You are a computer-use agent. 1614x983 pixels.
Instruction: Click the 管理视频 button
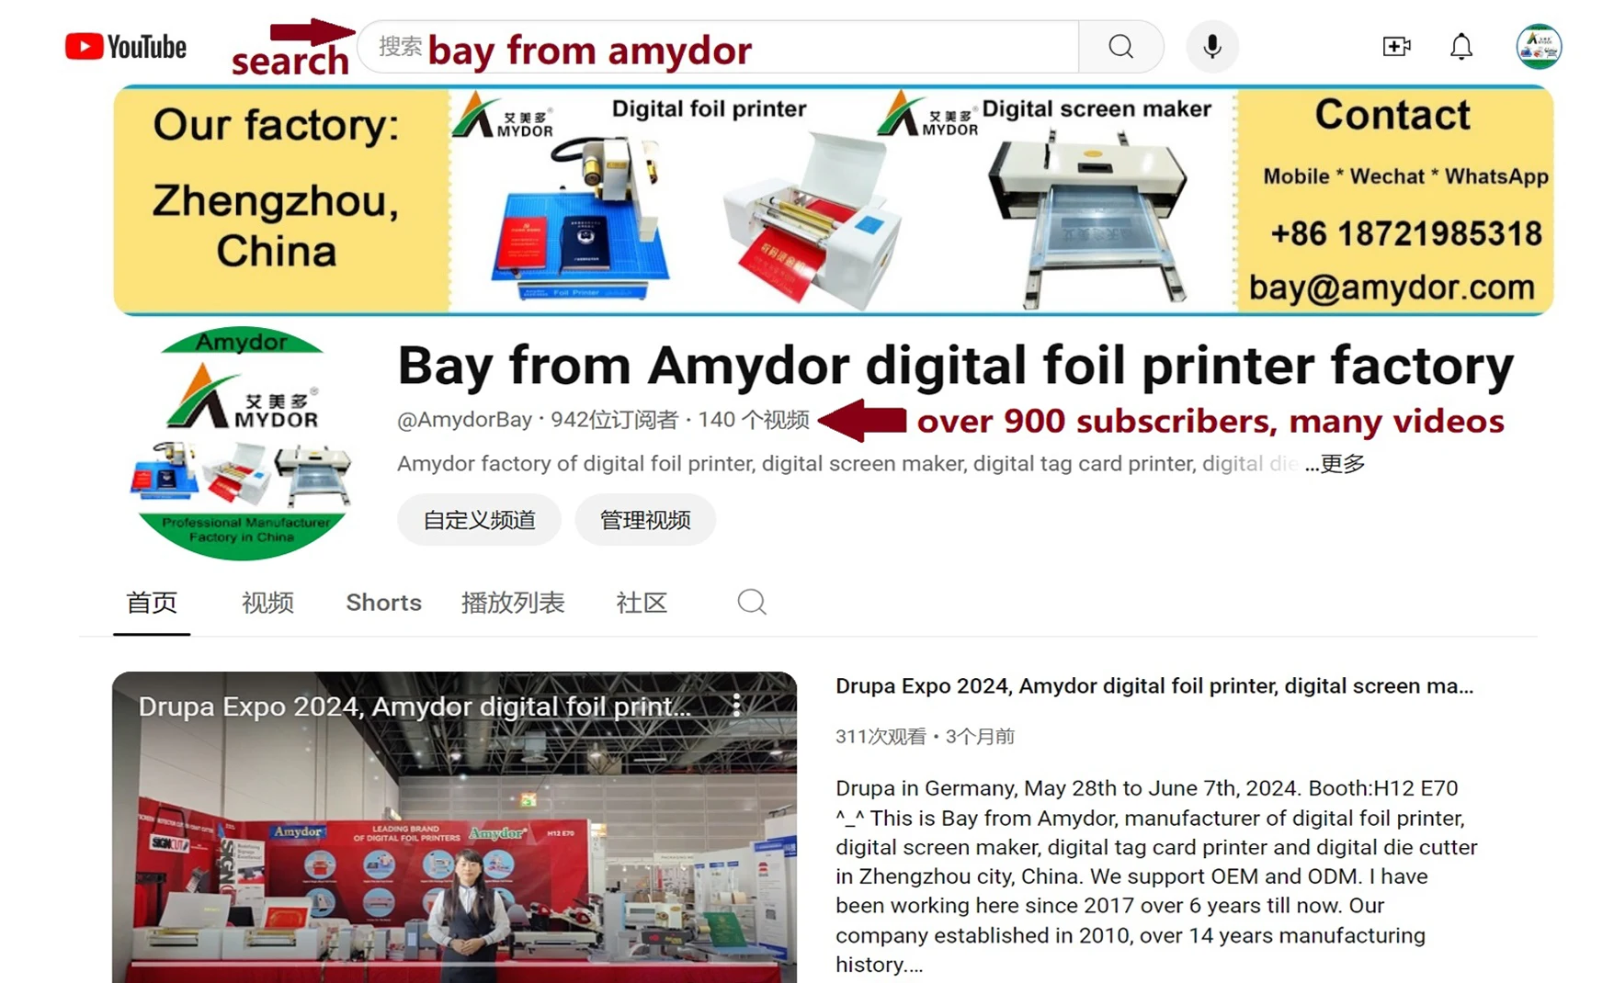pos(645,520)
